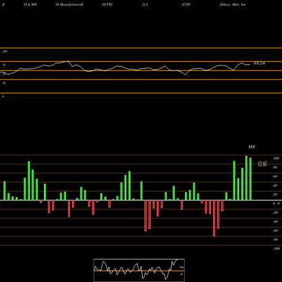
Task: Click the "MR" chart title label
Action: pyautogui.click(x=252, y=147)
